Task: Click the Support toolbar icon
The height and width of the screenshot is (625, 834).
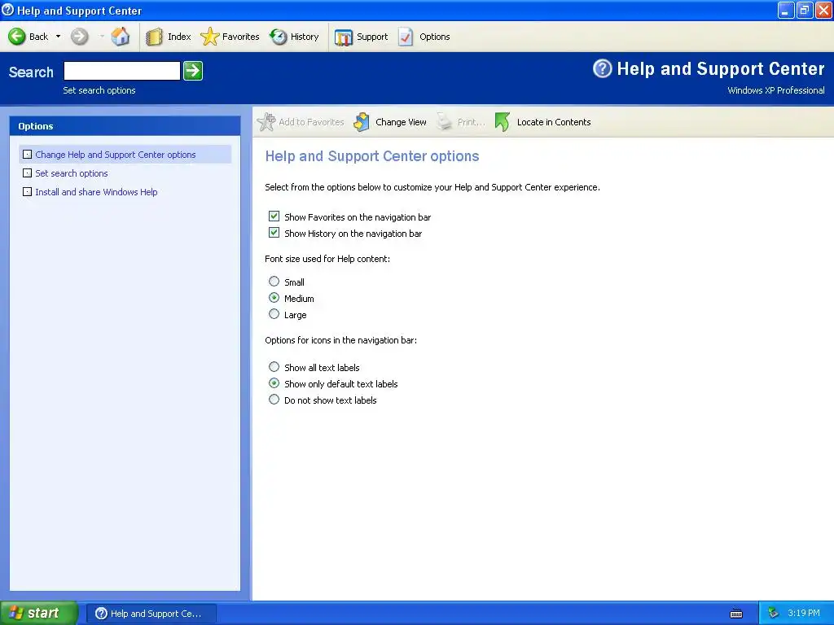Action: point(344,37)
